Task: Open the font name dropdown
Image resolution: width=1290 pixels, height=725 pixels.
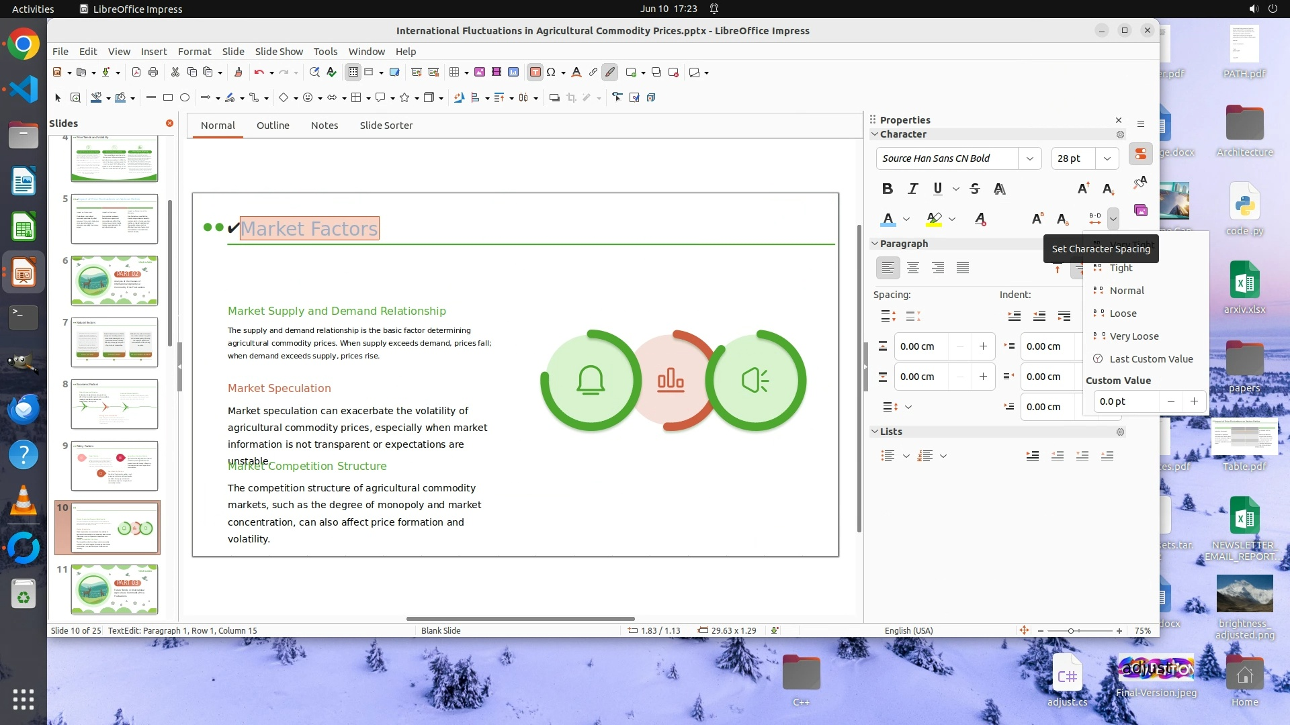Action: pyautogui.click(x=1029, y=158)
